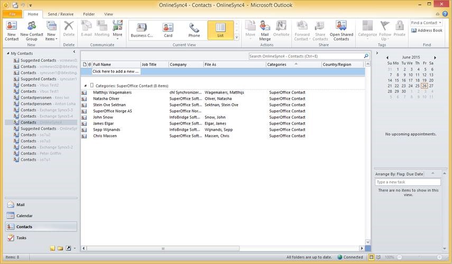Click the Type a new task field

coord(408,182)
